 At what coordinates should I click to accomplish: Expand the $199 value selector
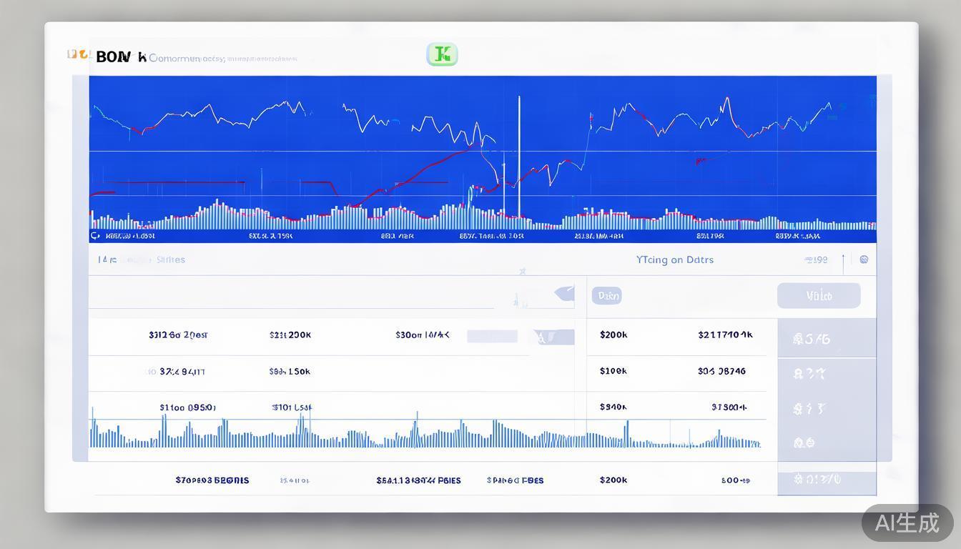(x=816, y=260)
